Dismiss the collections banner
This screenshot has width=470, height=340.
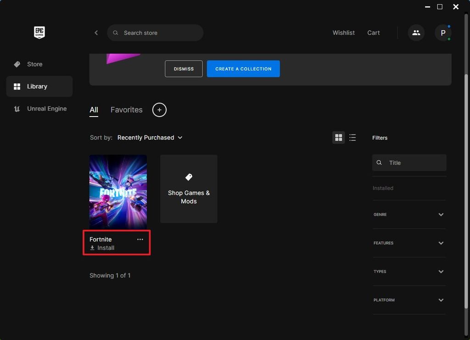(184, 68)
